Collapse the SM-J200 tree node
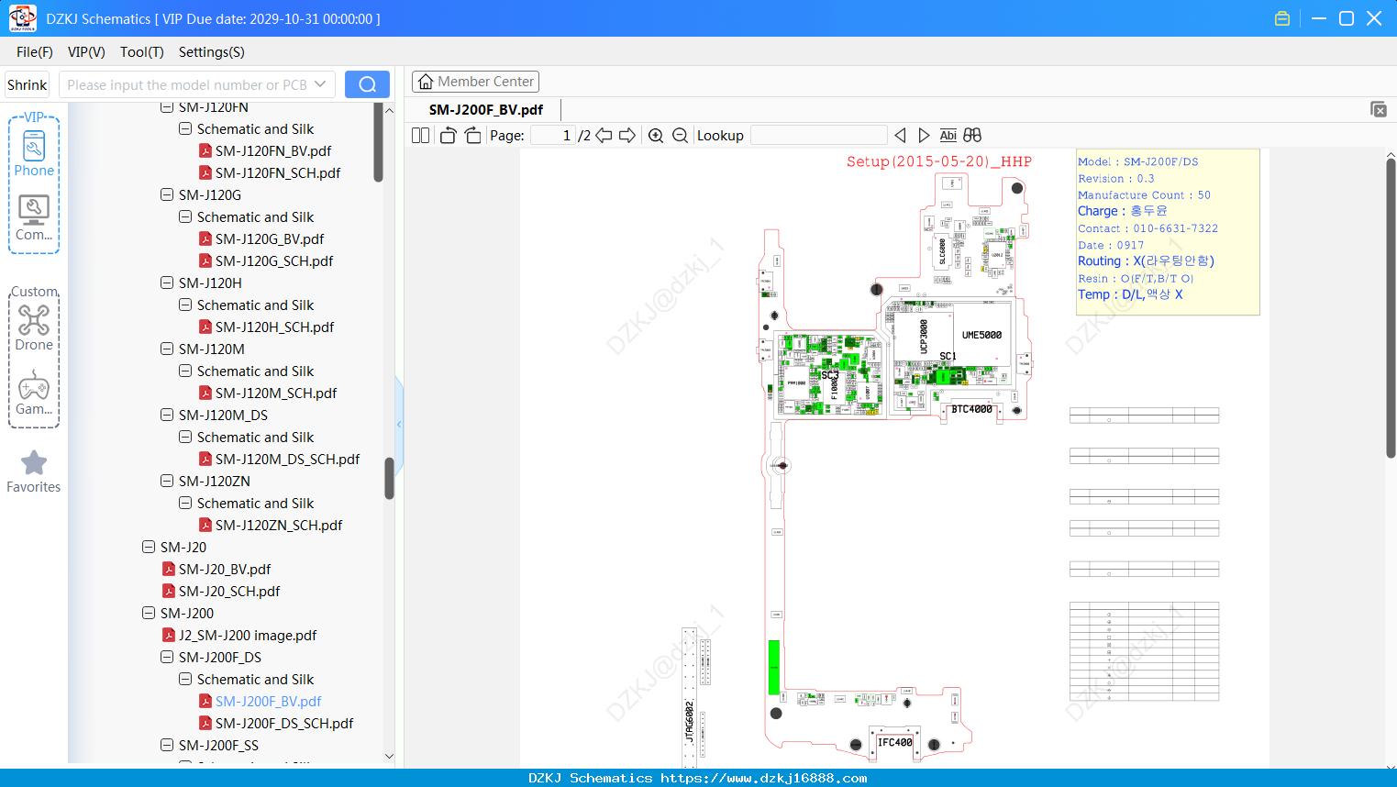Viewport: 1397px width, 787px height. [x=149, y=613]
